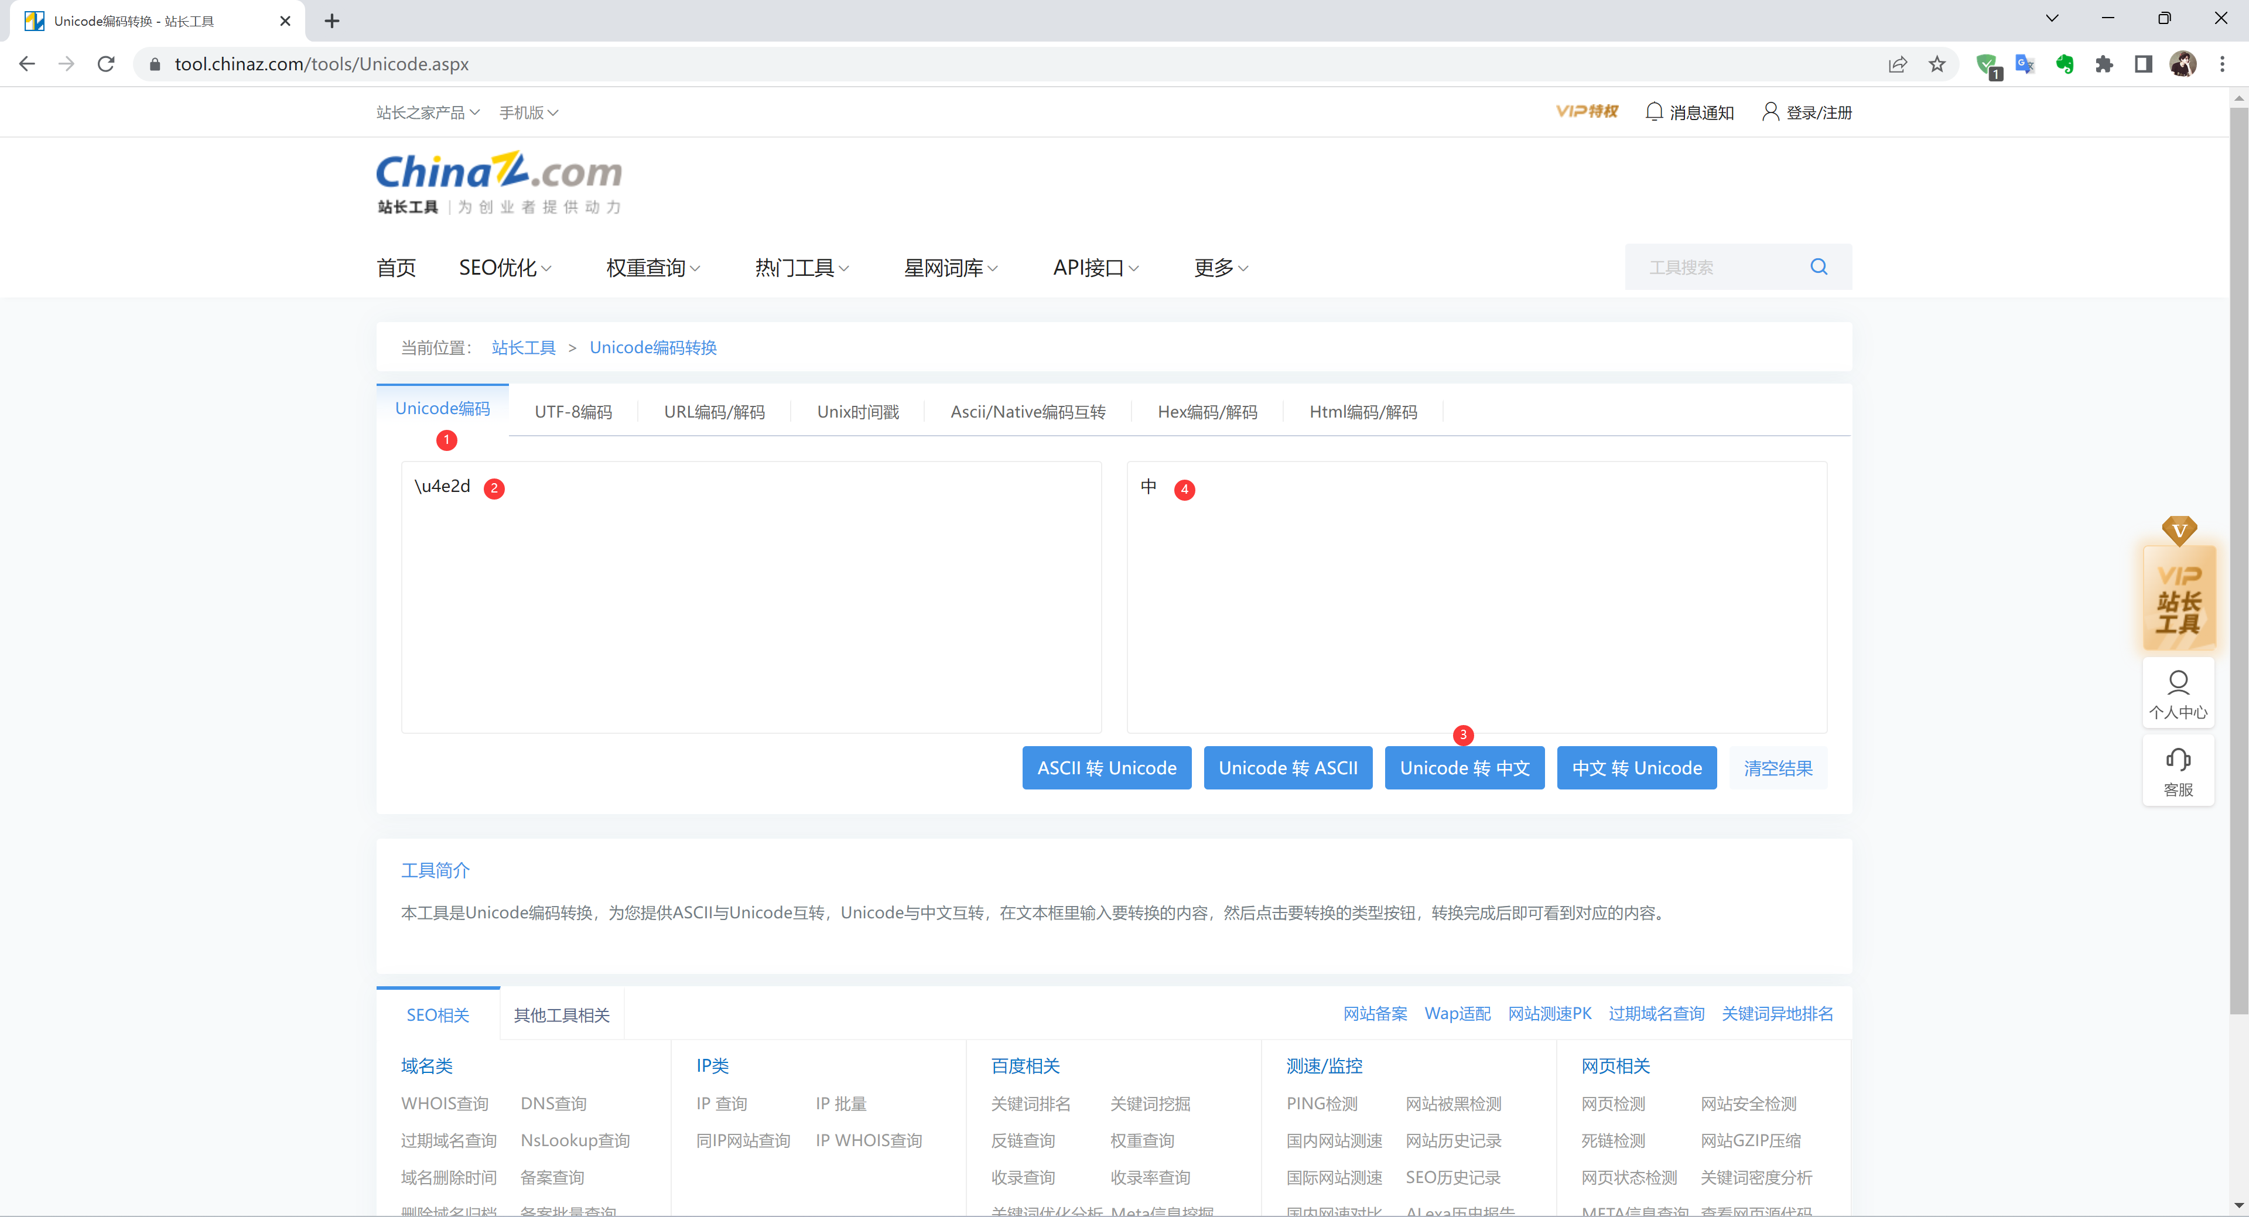Click the browser forward arrow

click(66, 64)
